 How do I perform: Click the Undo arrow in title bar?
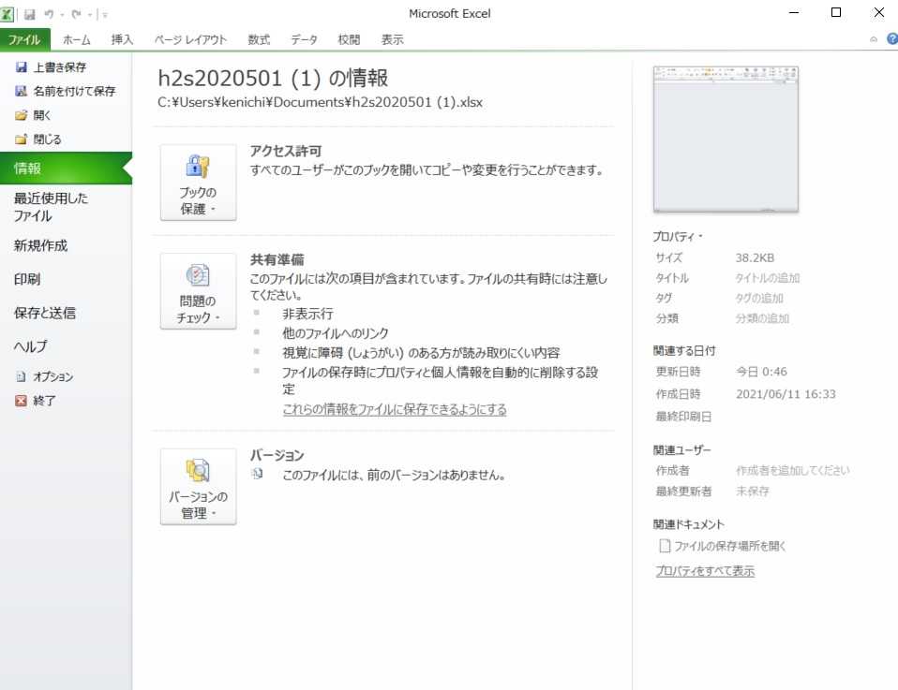[x=49, y=14]
